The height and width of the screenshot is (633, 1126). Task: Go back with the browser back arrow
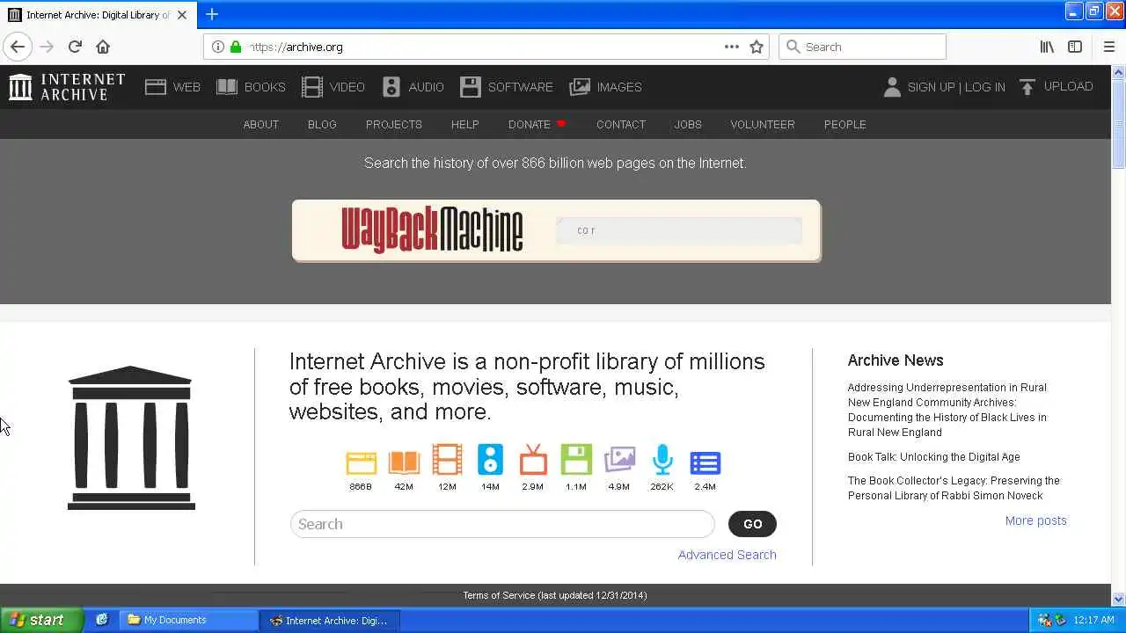[x=18, y=47]
